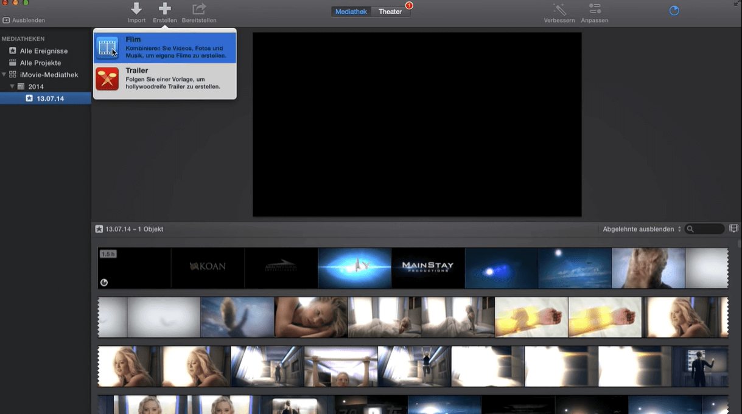The height and width of the screenshot is (414, 742).
Task: Click the red Trailer icon
Action: coord(107,79)
